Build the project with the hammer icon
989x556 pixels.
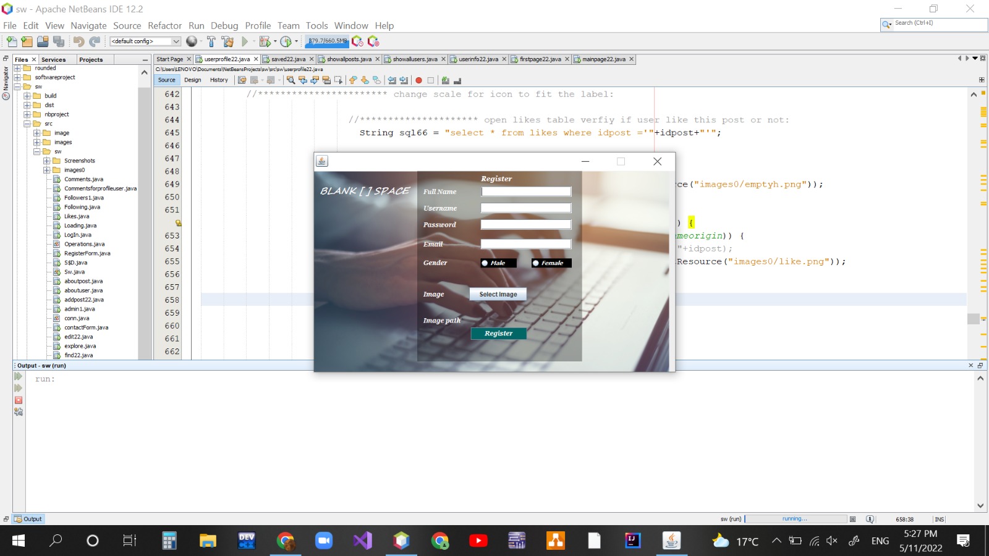coord(211,41)
